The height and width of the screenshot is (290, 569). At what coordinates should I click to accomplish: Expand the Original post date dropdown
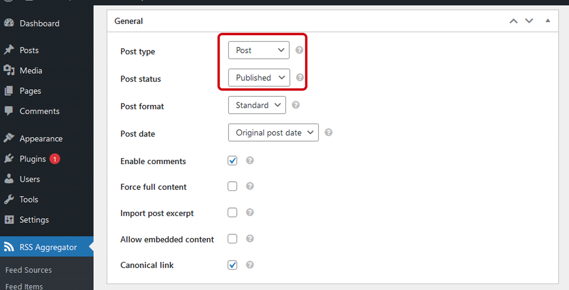tap(273, 133)
